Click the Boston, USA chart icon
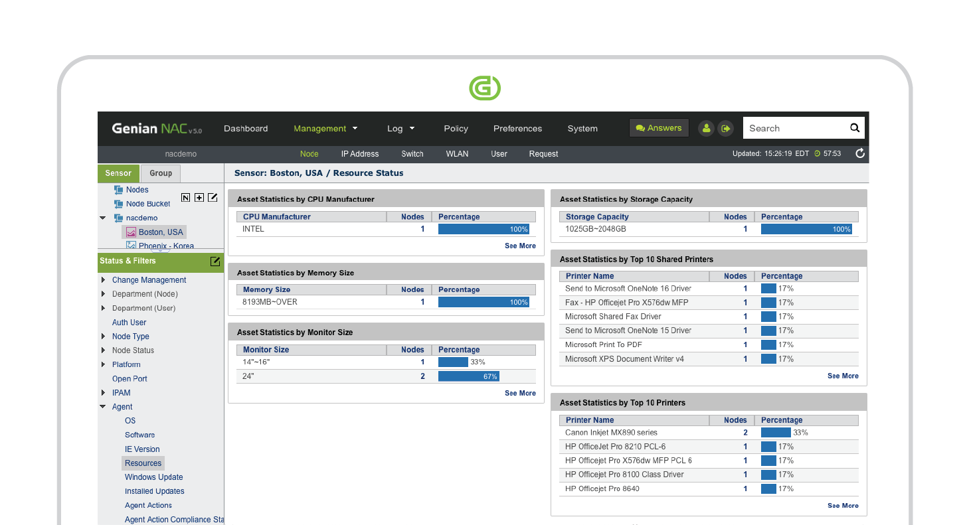967x525 pixels. (x=131, y=232)
